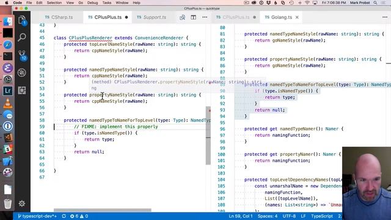Open the Spaces: 4 indentation picker

pyautogui.click(x=268, y=216)
